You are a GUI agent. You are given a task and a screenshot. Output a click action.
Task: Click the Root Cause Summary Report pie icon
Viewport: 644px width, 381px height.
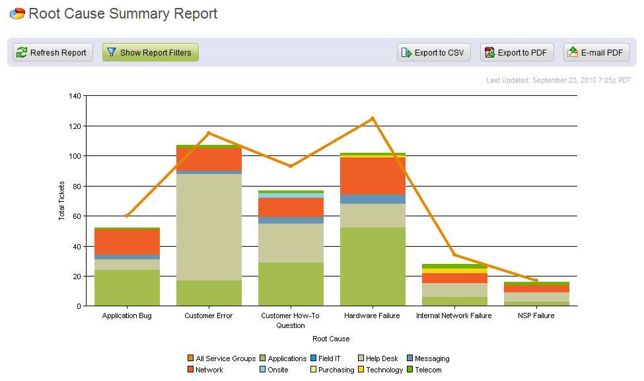tap(17, 14)
